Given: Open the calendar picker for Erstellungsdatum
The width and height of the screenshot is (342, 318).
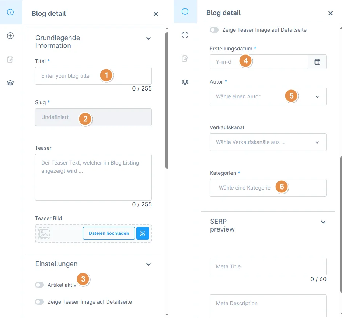Looking at the screenshot, I should coord(317,62).
